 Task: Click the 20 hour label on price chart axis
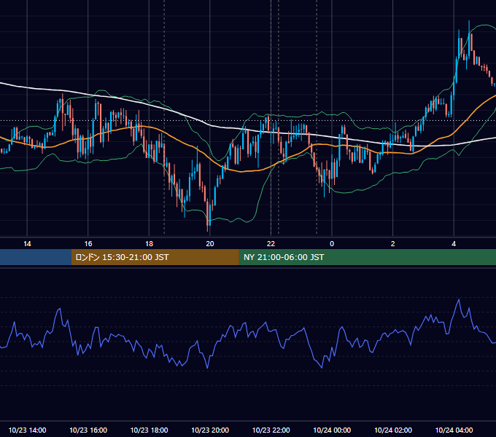click(210, 244)
